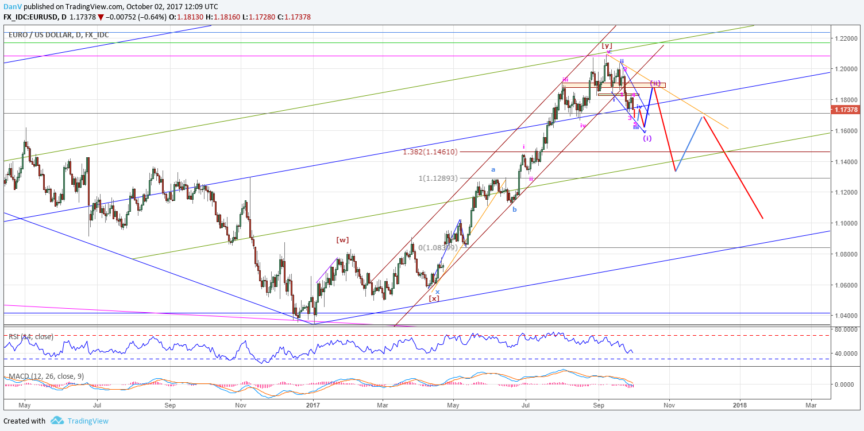
Task: Click the TradingView cloud logo icon
Action: click(57, 421)
